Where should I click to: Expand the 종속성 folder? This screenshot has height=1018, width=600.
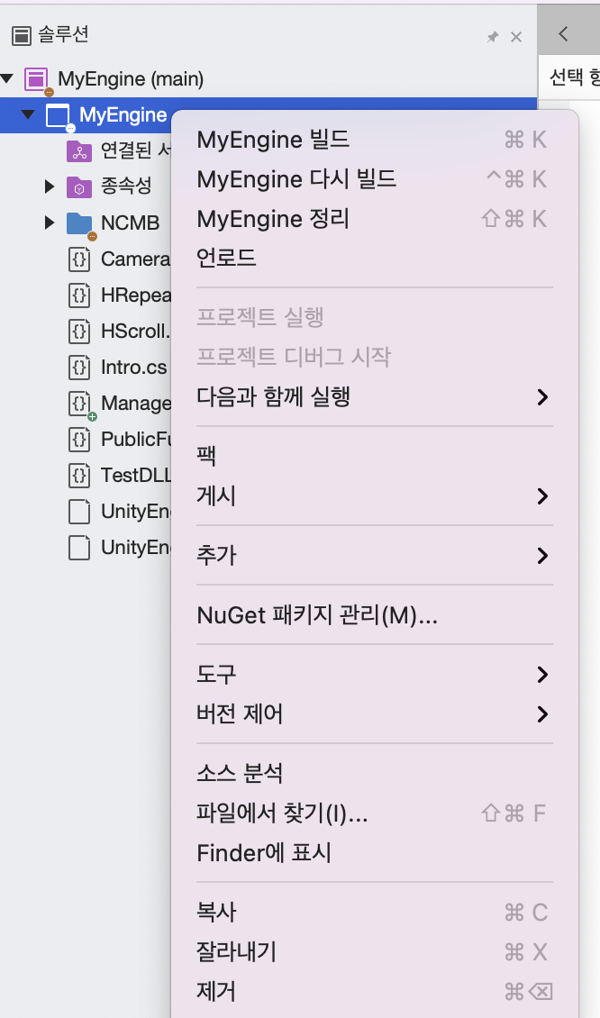[50, 187]
